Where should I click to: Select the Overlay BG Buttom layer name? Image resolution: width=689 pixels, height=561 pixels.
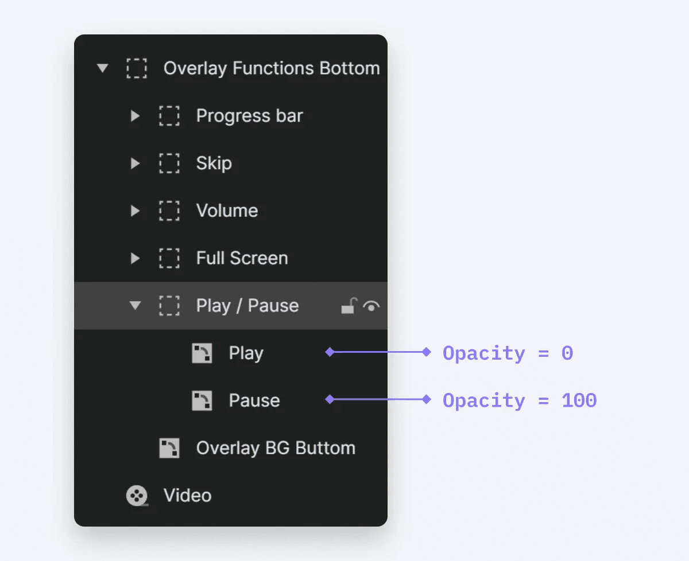[x=276, y=449]
